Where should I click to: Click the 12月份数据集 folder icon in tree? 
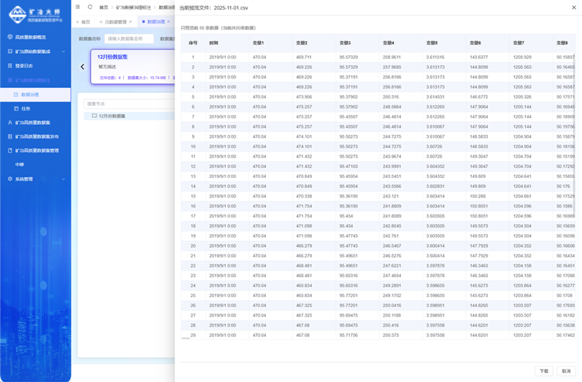[x=94, y=116]
